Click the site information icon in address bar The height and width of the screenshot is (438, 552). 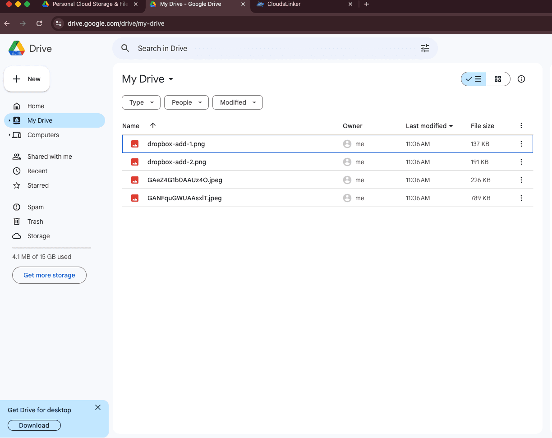(x=58, y=23)
